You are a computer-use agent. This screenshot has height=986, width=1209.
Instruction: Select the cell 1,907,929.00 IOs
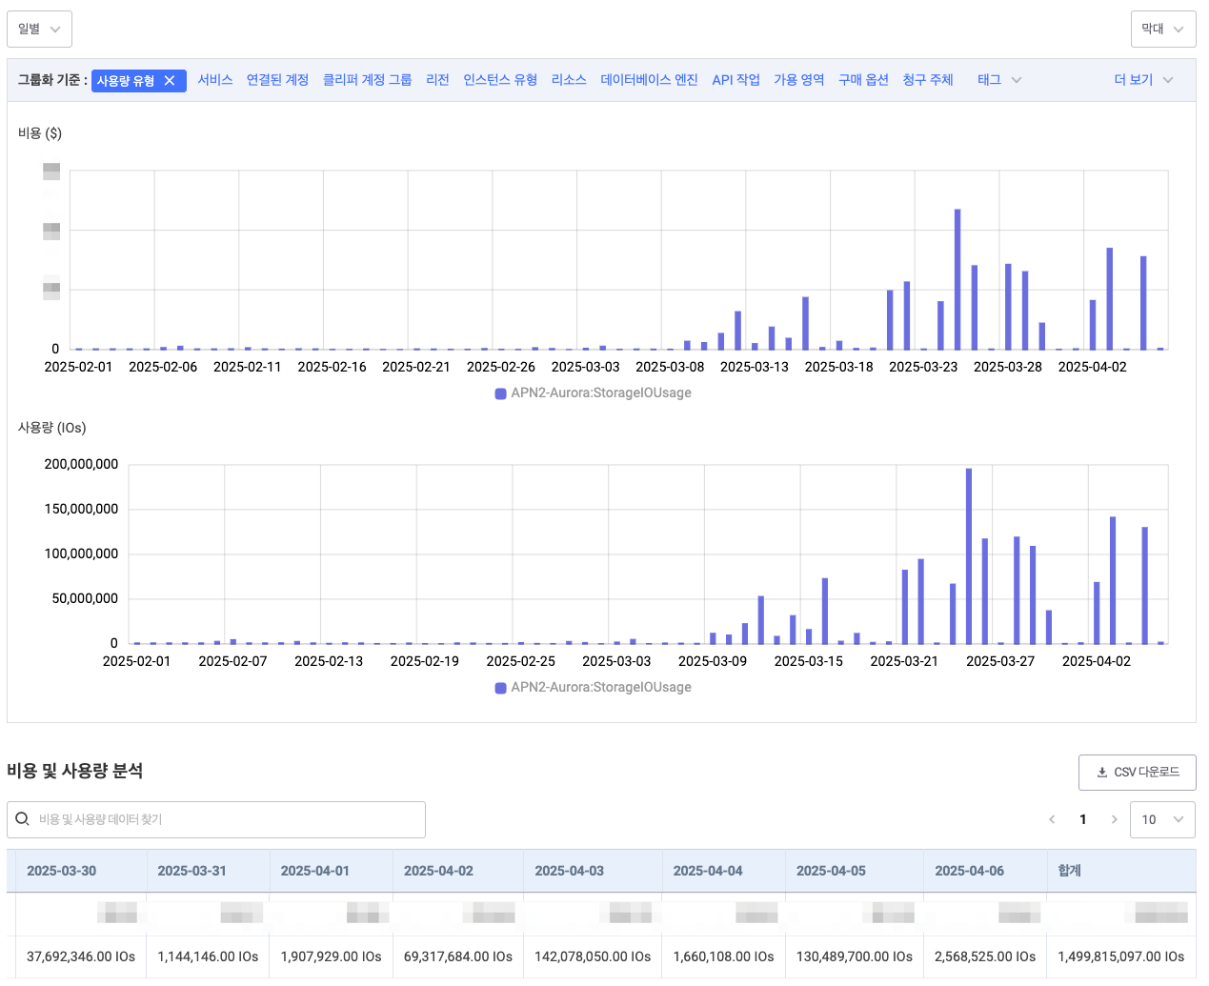click(331, 956)
